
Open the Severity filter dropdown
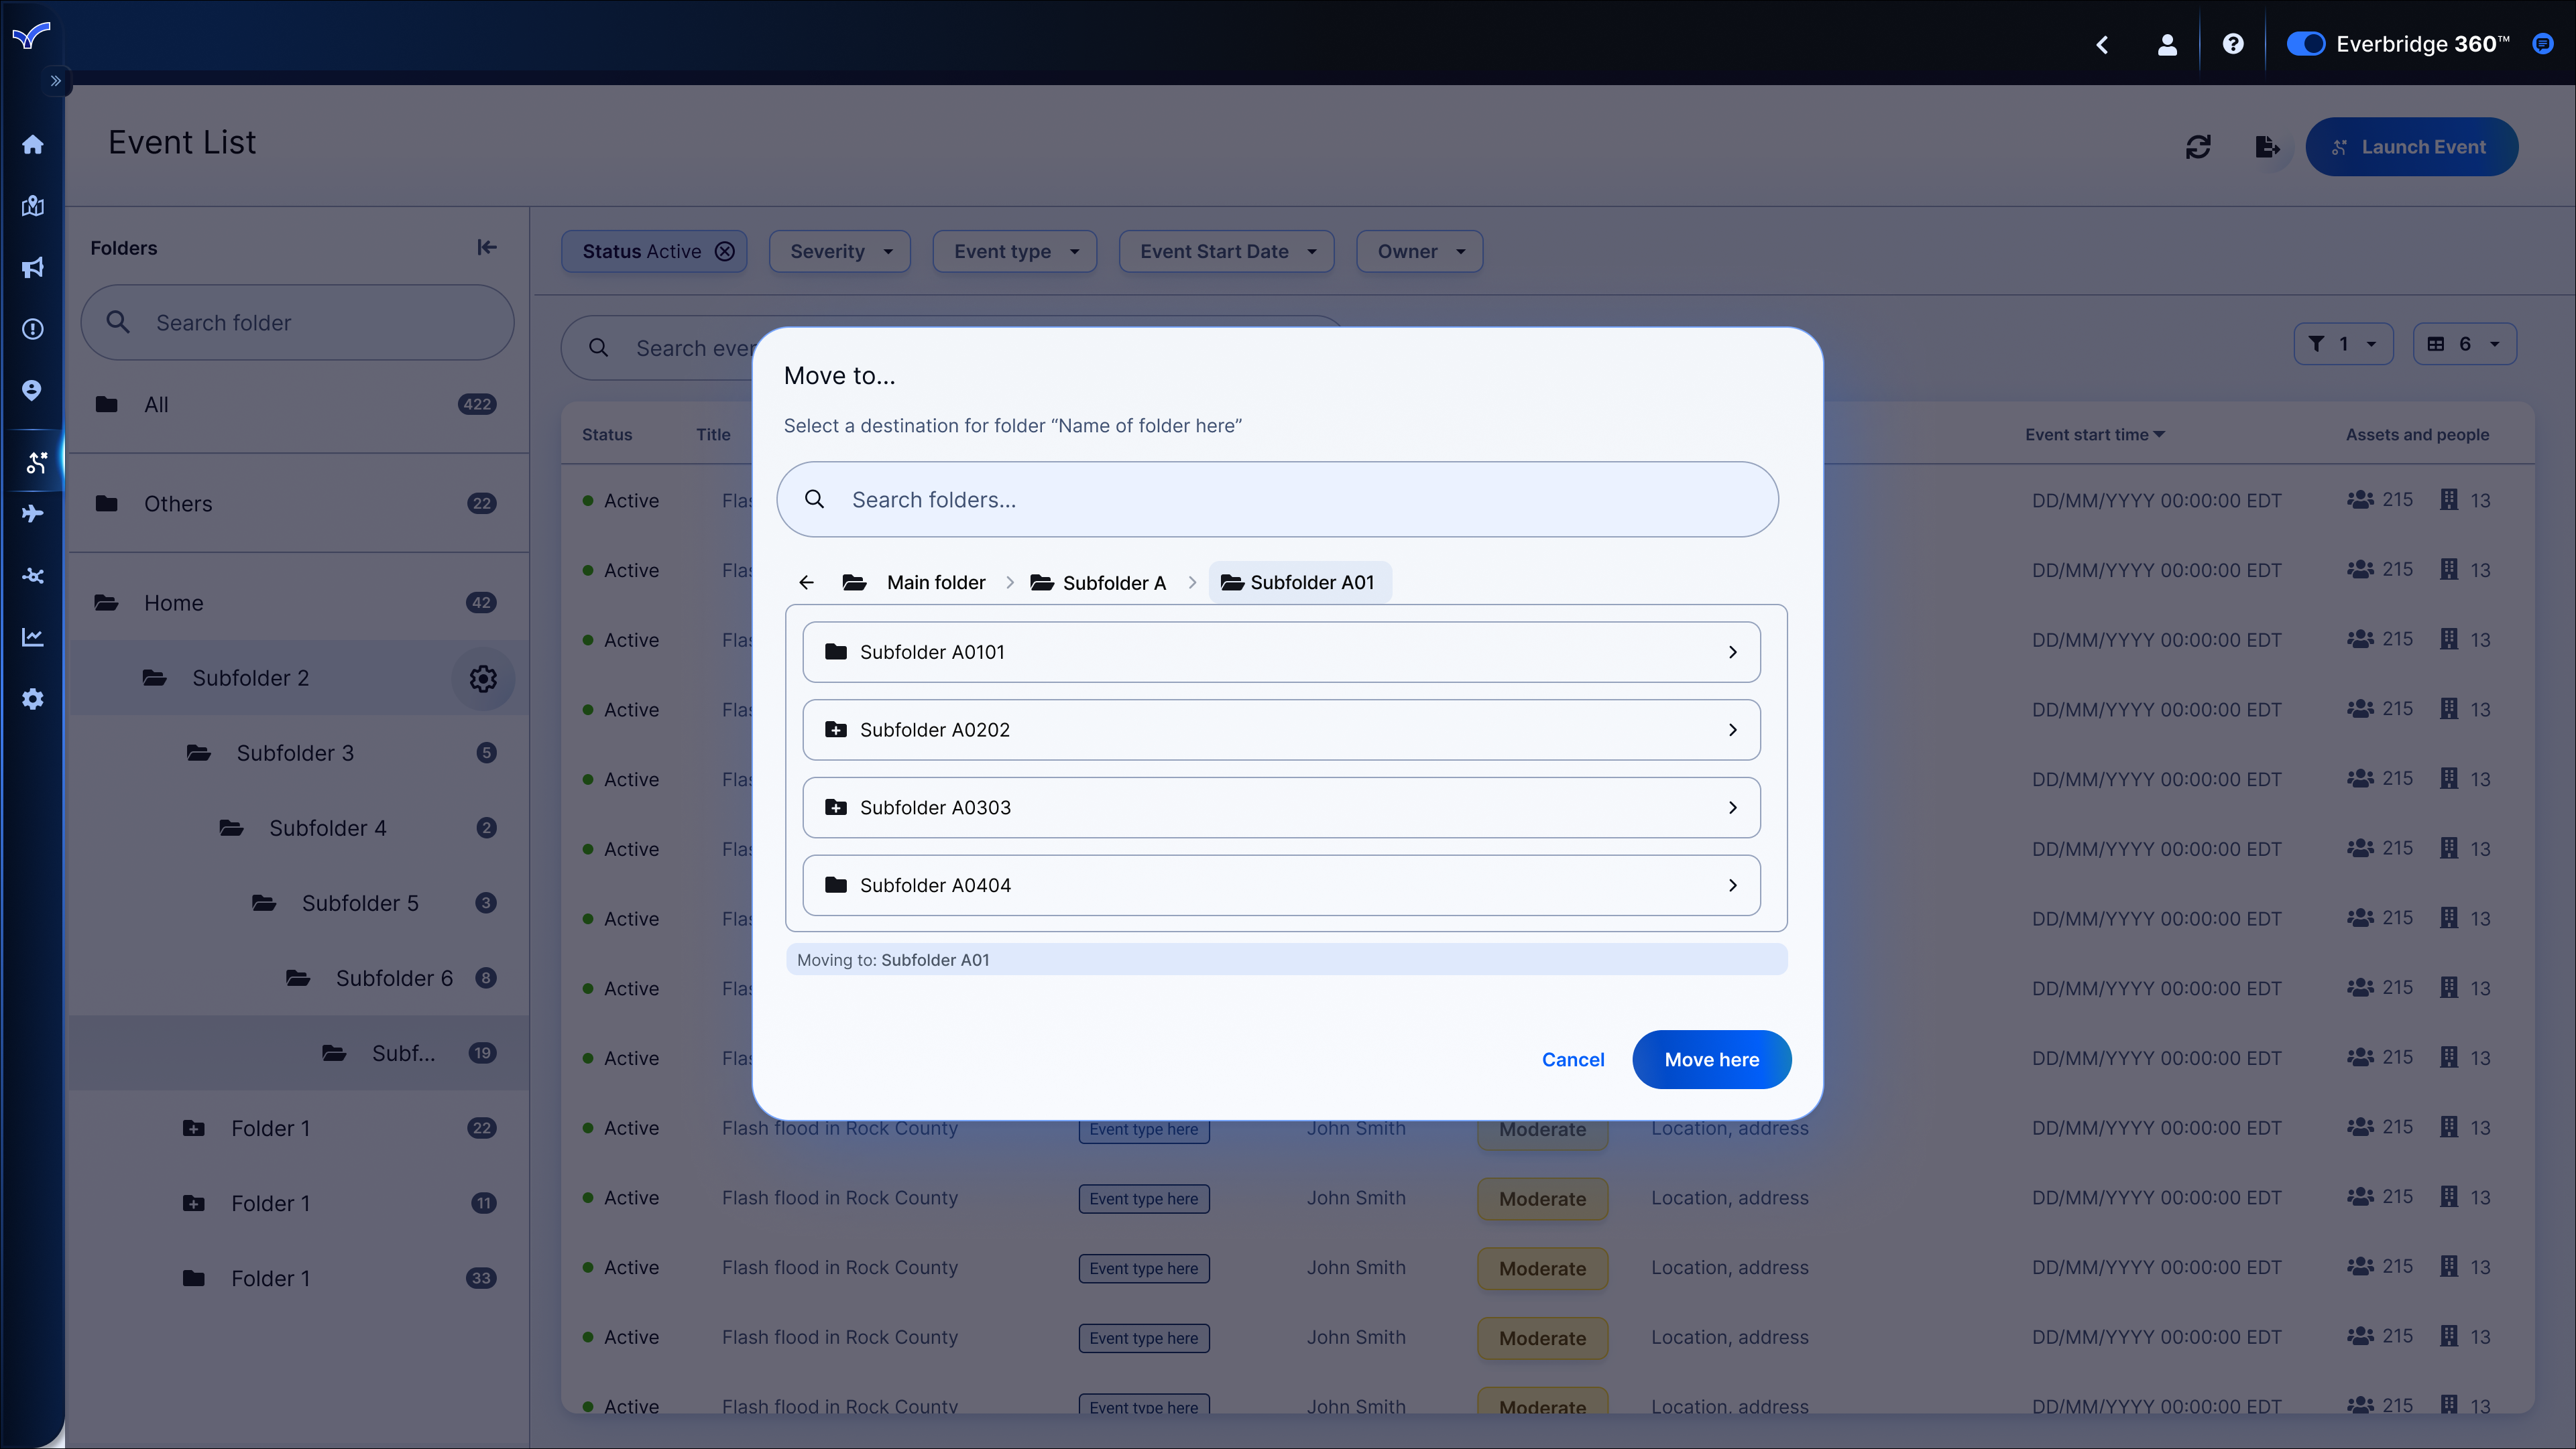(839, 252)
